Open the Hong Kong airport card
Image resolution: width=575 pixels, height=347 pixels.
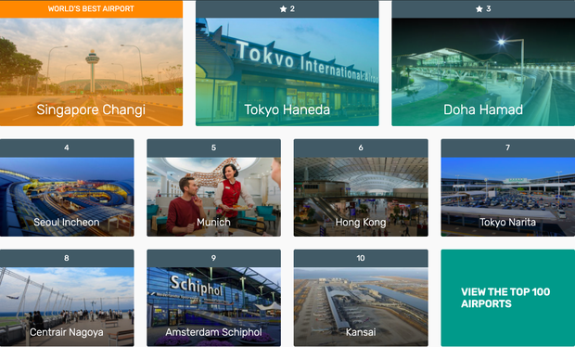(361, 197)
